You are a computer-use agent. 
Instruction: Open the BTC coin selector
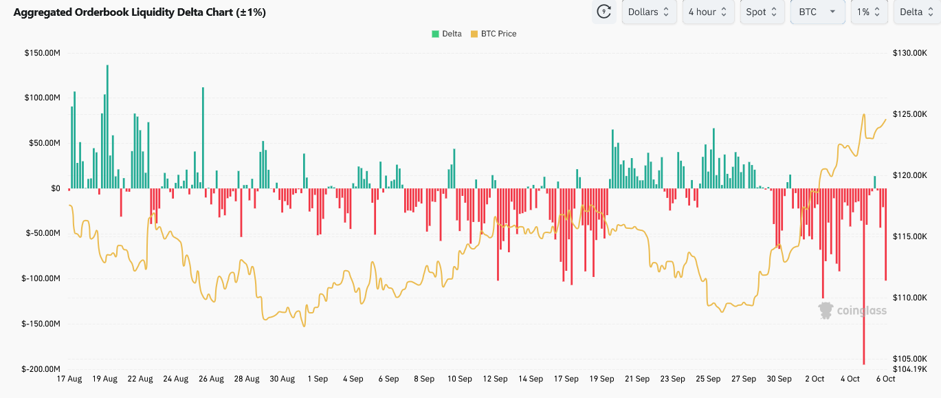coord(818,12)
